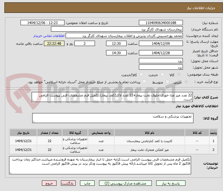Click the شماره نیاز field 1104090634000188
This screenshot has height=191, width=223.
(161, 23)
